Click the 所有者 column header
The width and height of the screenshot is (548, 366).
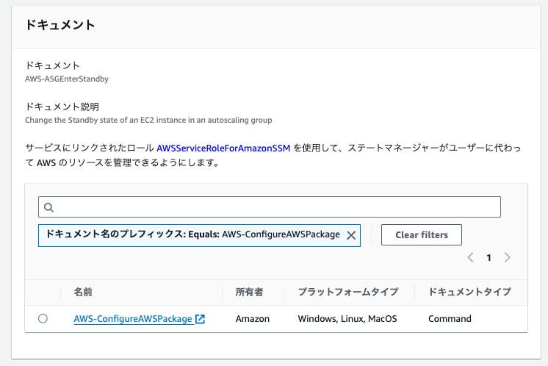(x=249, y=293)
